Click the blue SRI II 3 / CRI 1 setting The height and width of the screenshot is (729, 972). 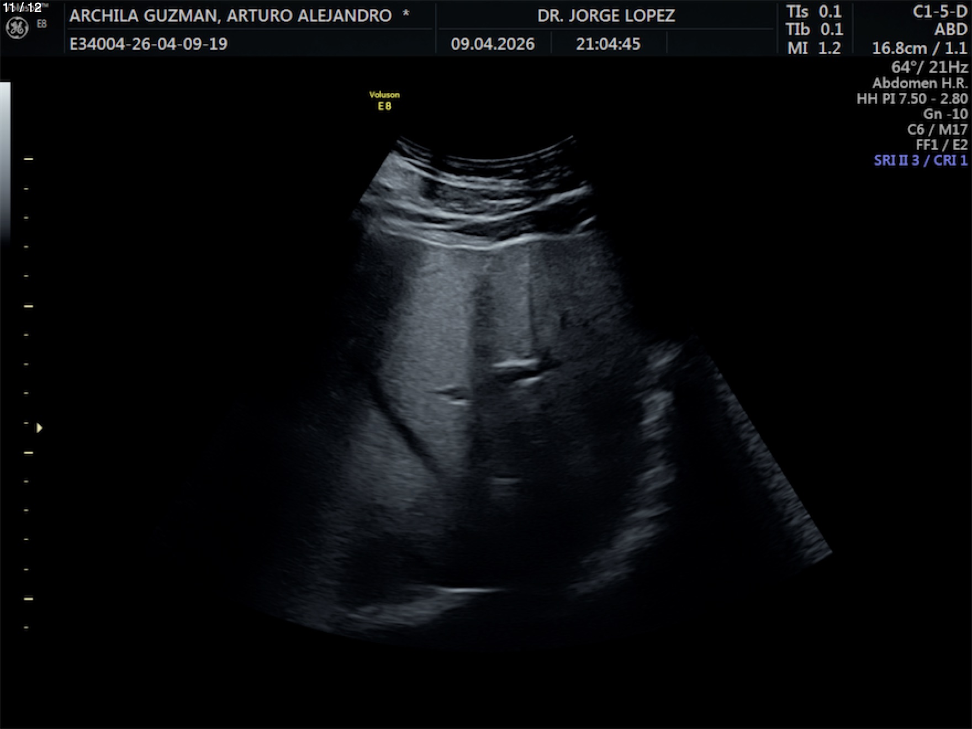pyautogui.click(x=920, y=161)
